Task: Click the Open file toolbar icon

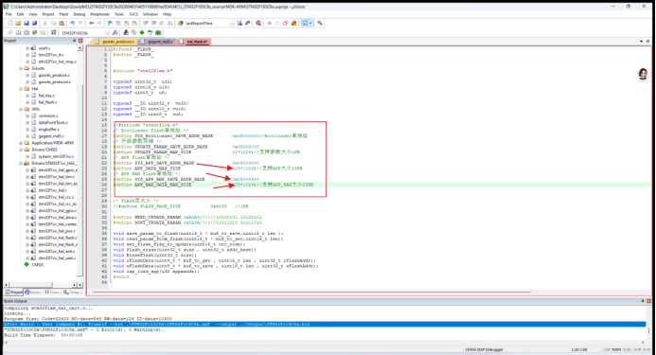Action: (x=18, y=23)
